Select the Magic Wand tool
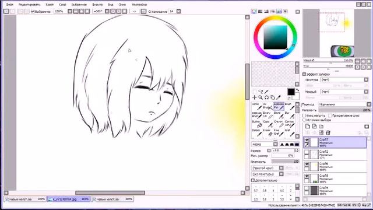373x210 pixels. tap(266, 92)
